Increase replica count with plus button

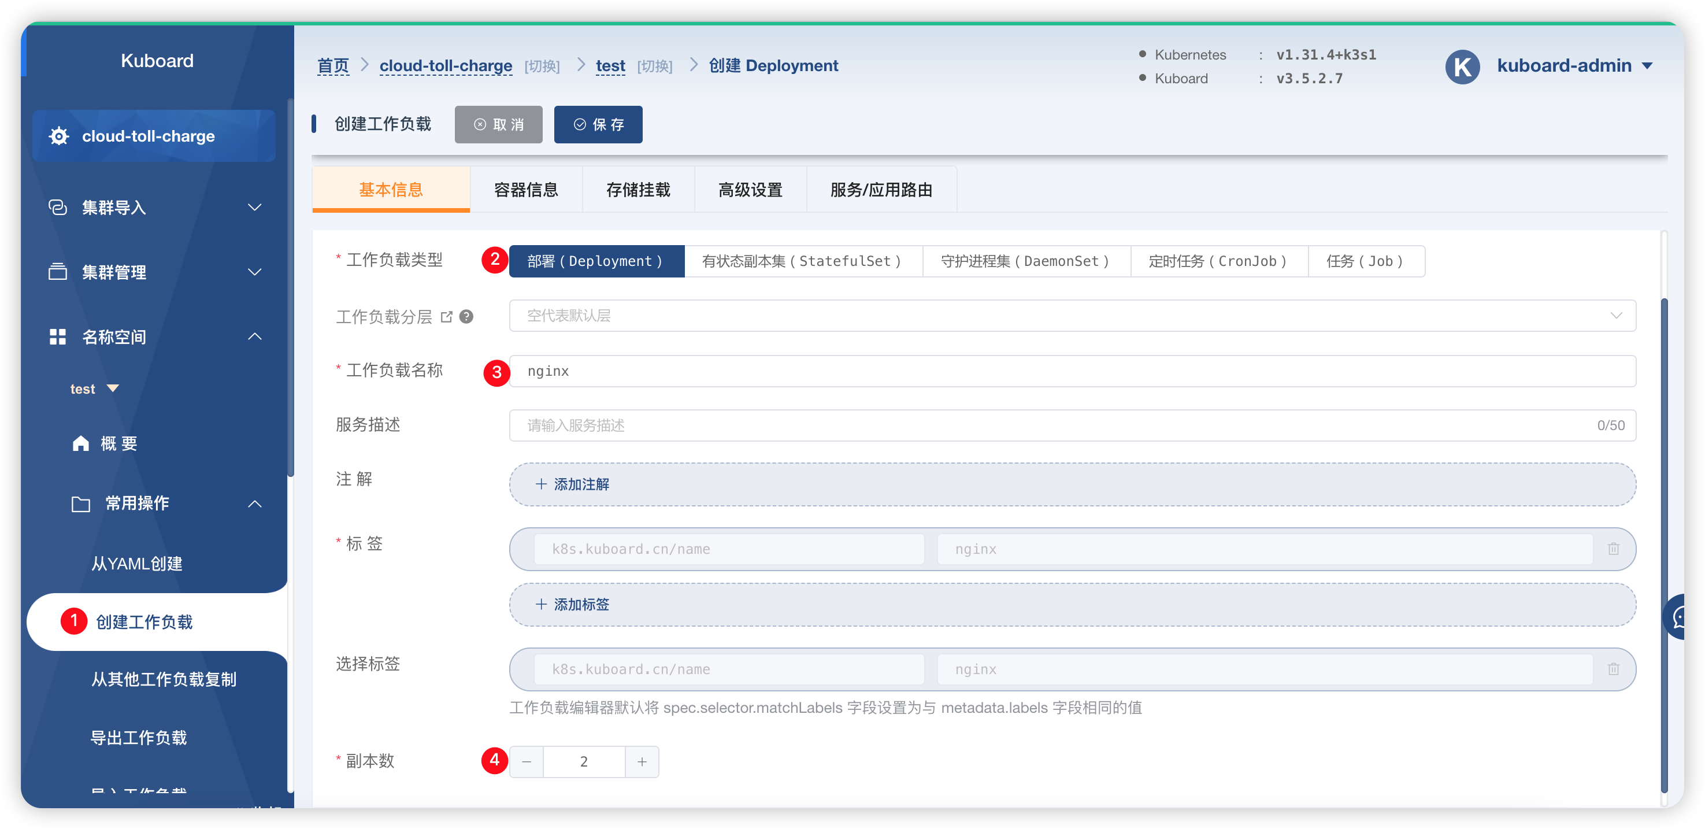642,761
